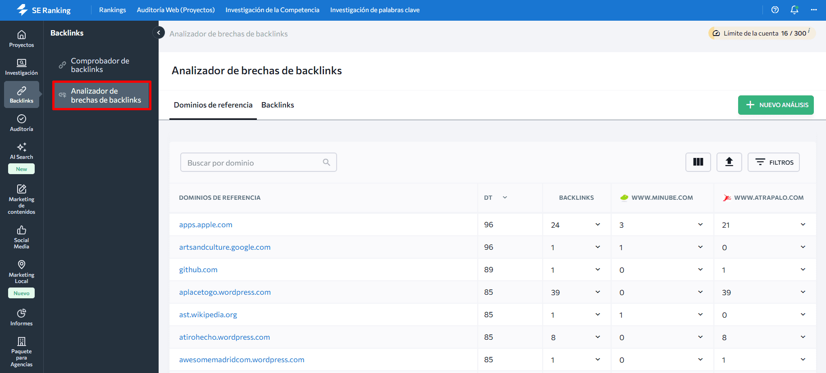Select Analizador de brechas de backlinks item

102,95
